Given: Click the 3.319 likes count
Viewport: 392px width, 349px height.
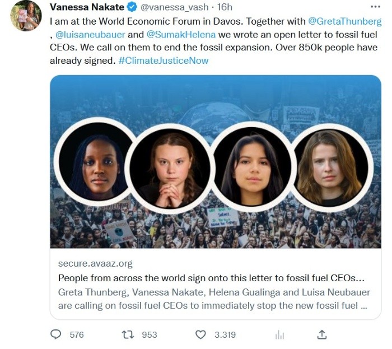Looking at the screenshot, I should 225,334.
